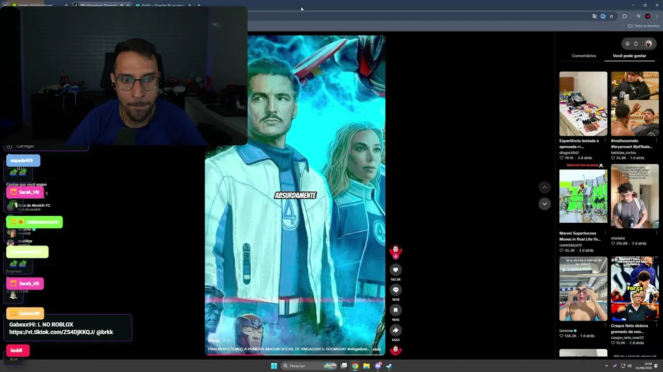The width and height of the screenshot is (663, 372).
Task: Open Steam from the taskbar
Action: [389, 366]
